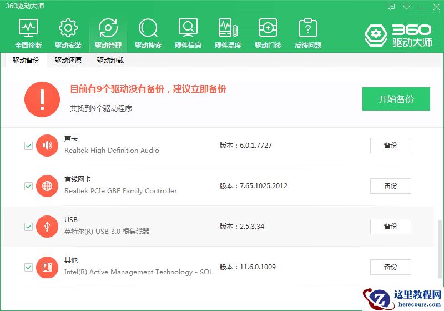444x311 pixels.
Task: Uncheck the Intel Active Management checkbox
Action: click(x=28, y=267)
